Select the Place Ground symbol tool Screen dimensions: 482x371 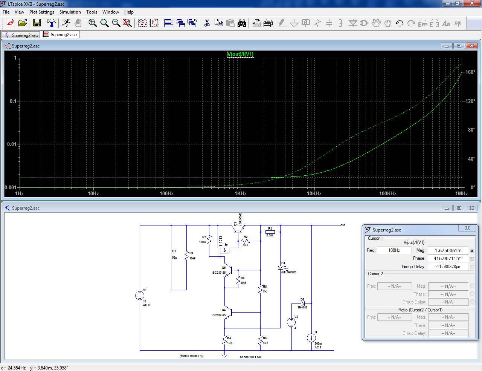pos(294,23)
